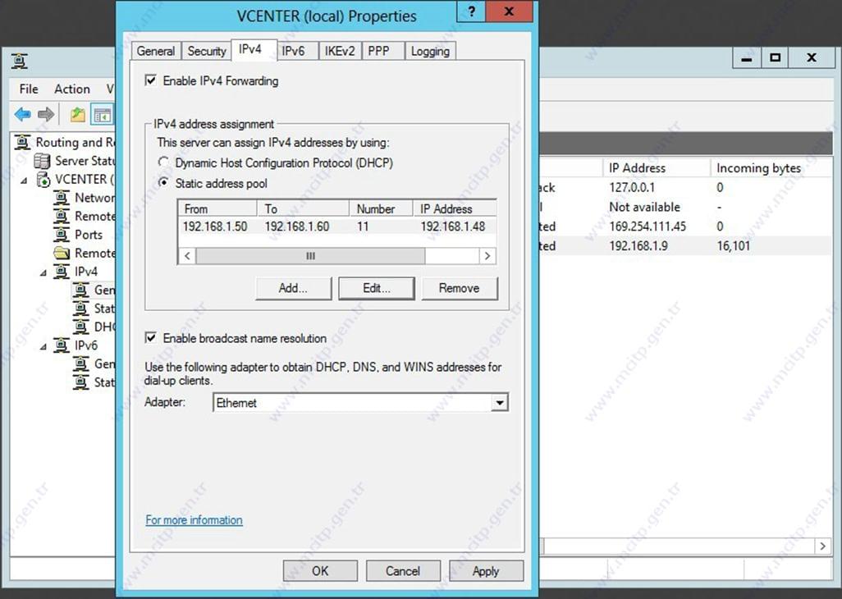Screen dimensions: 842x599
Task: Click the VCENTER server node icon
Action: 43,179
